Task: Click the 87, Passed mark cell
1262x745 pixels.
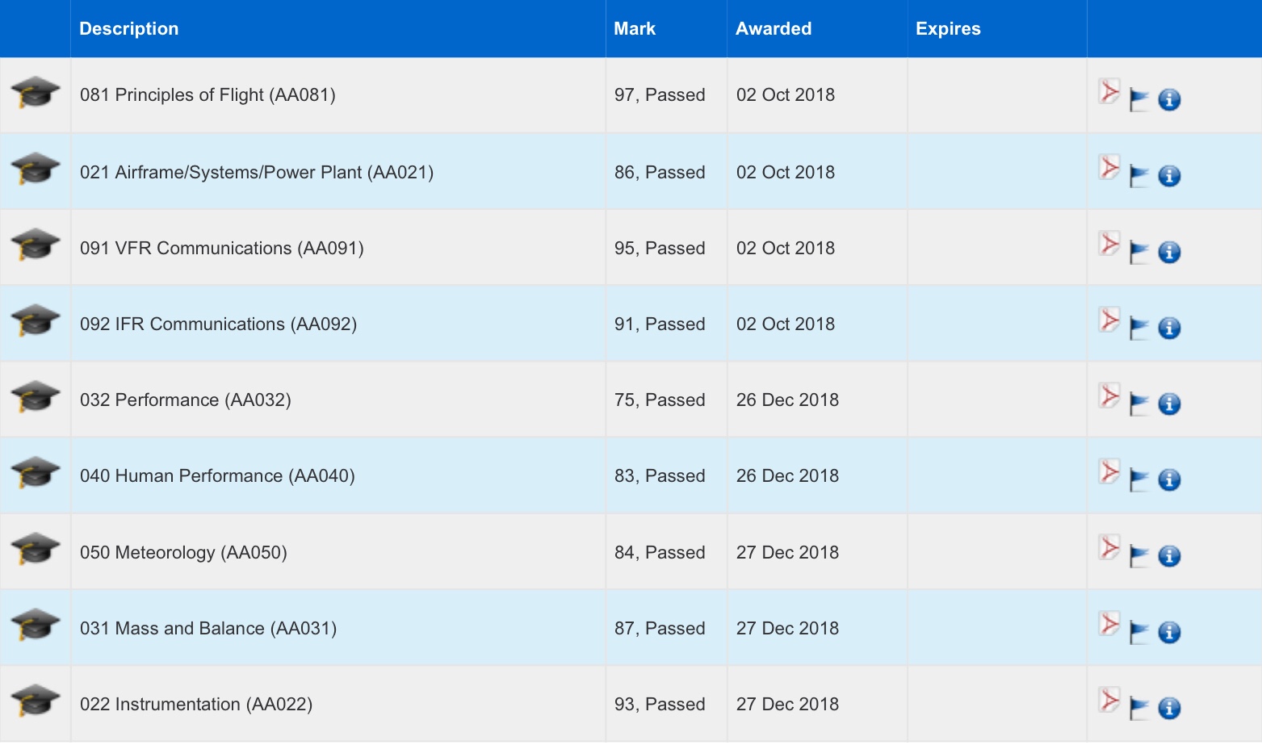Action: click(660, 629)
